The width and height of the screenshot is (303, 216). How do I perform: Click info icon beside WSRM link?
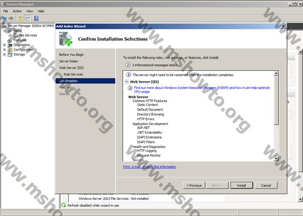(130, 88)
